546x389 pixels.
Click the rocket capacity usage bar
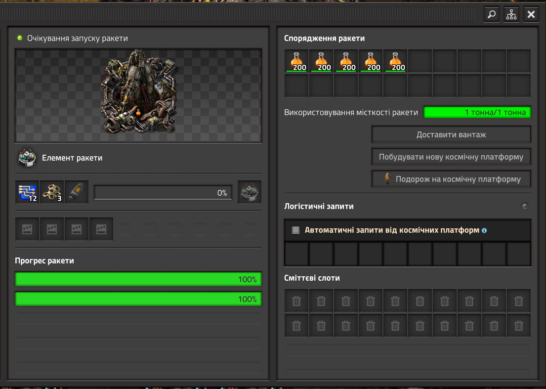(x=477, y=113)
